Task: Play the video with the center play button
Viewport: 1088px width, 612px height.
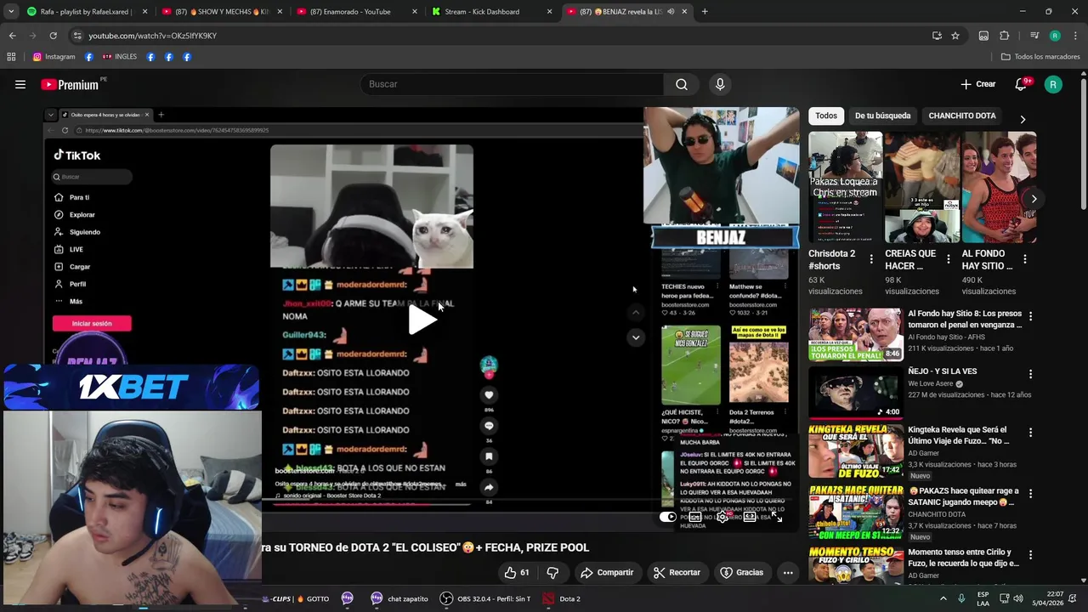Action: (422, 320)
